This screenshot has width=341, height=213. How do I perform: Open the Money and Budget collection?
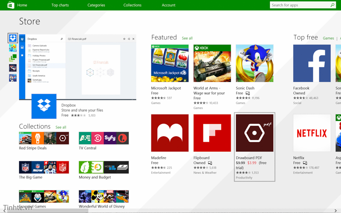point(104,167)
